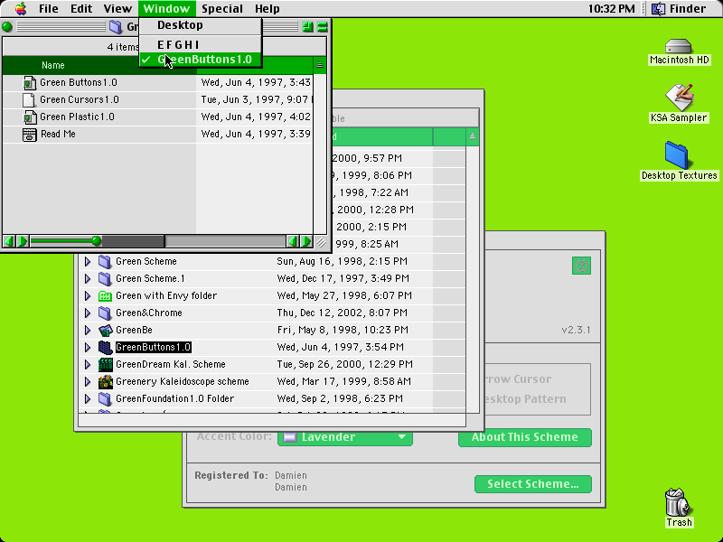Click the About This Scheme button
Screen dimensions: 723x542
coord(525,437)
